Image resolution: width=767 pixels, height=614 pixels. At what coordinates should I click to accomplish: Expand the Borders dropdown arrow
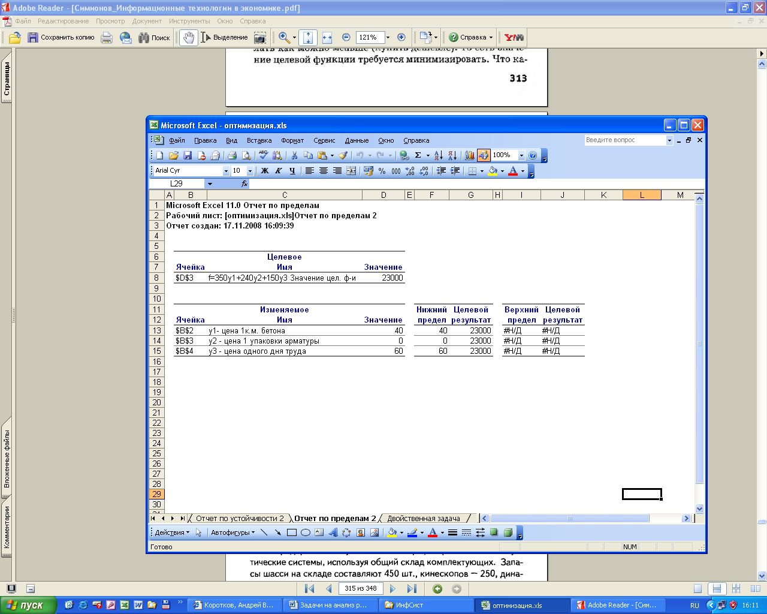click(482, 171)
